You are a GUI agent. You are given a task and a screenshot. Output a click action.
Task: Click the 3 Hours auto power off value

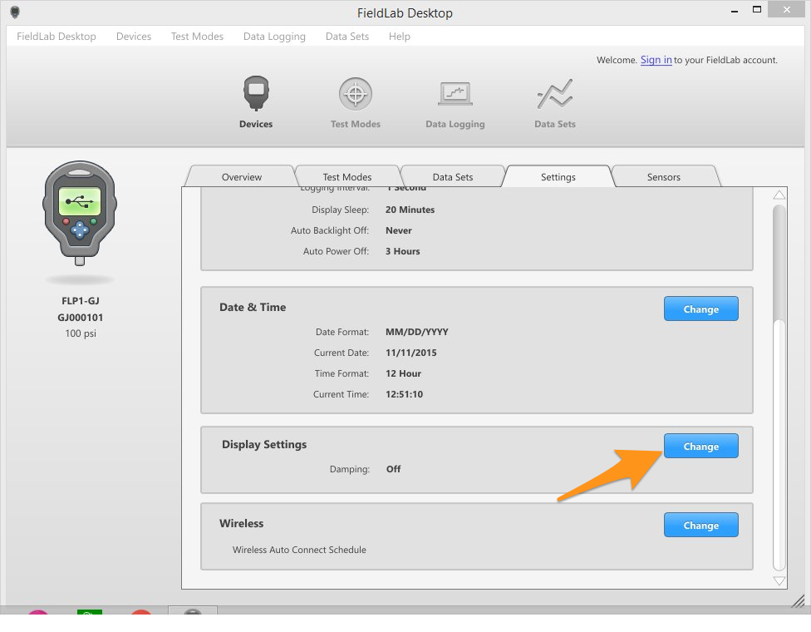click(402, 251)
